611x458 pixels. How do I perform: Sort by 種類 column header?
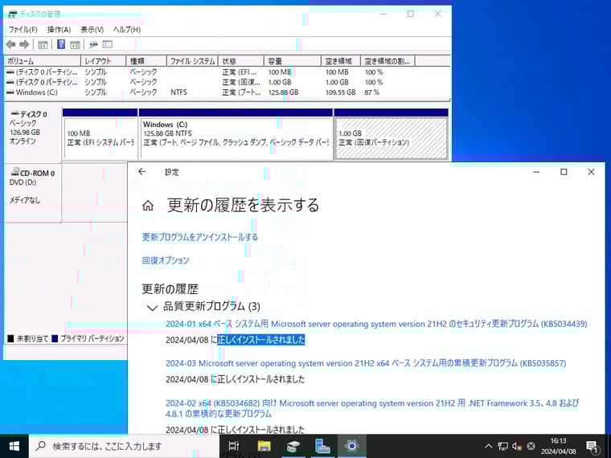tap(146, 61)
